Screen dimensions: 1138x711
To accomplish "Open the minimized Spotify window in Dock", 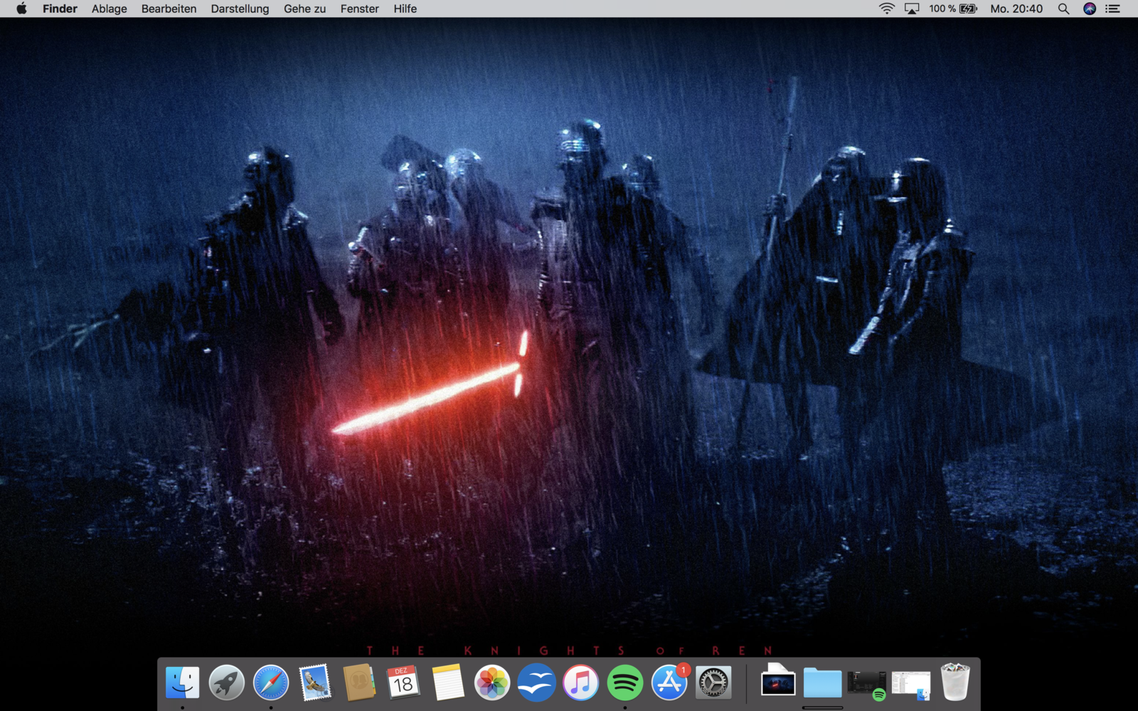I will [867, 684].
